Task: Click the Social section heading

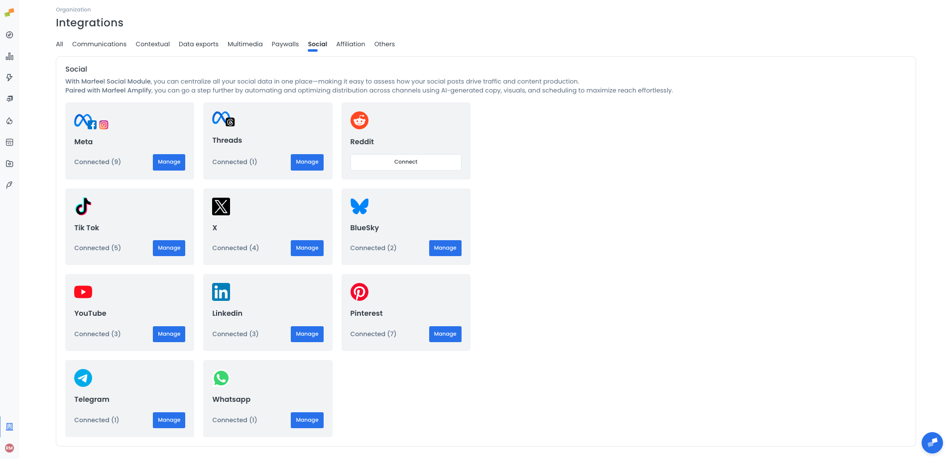Action: coord(76,69)
